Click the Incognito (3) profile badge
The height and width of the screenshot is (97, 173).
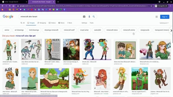pos(161,6)
